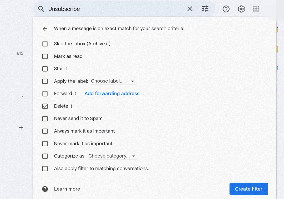Click the search magnifier icon
This screenshot has height=199, width=284.
pos(41,9)
